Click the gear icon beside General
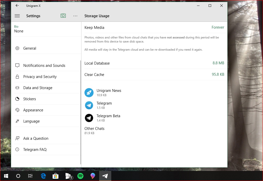 [x=17, y=48]
